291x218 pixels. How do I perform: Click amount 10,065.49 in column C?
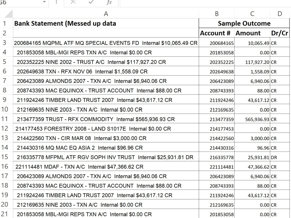tap(252, 42)
